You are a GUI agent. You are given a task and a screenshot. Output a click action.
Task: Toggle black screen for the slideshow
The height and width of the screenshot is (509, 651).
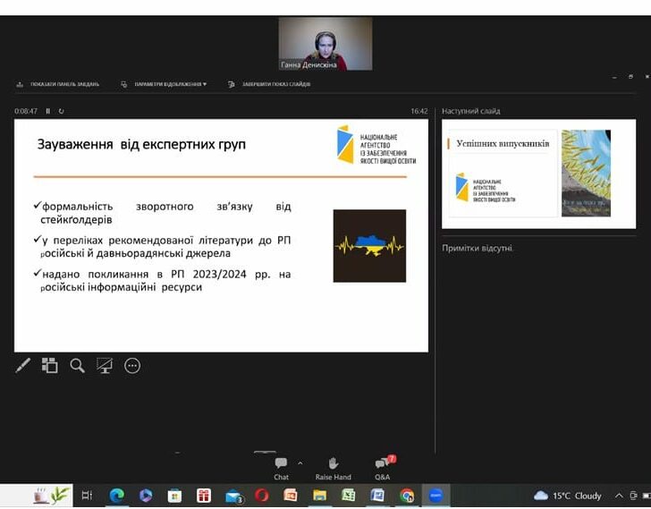105,365
